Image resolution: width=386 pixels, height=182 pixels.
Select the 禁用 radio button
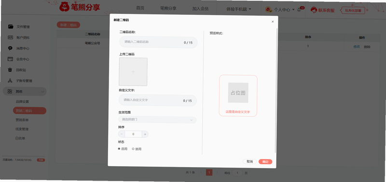pos(133,149)
